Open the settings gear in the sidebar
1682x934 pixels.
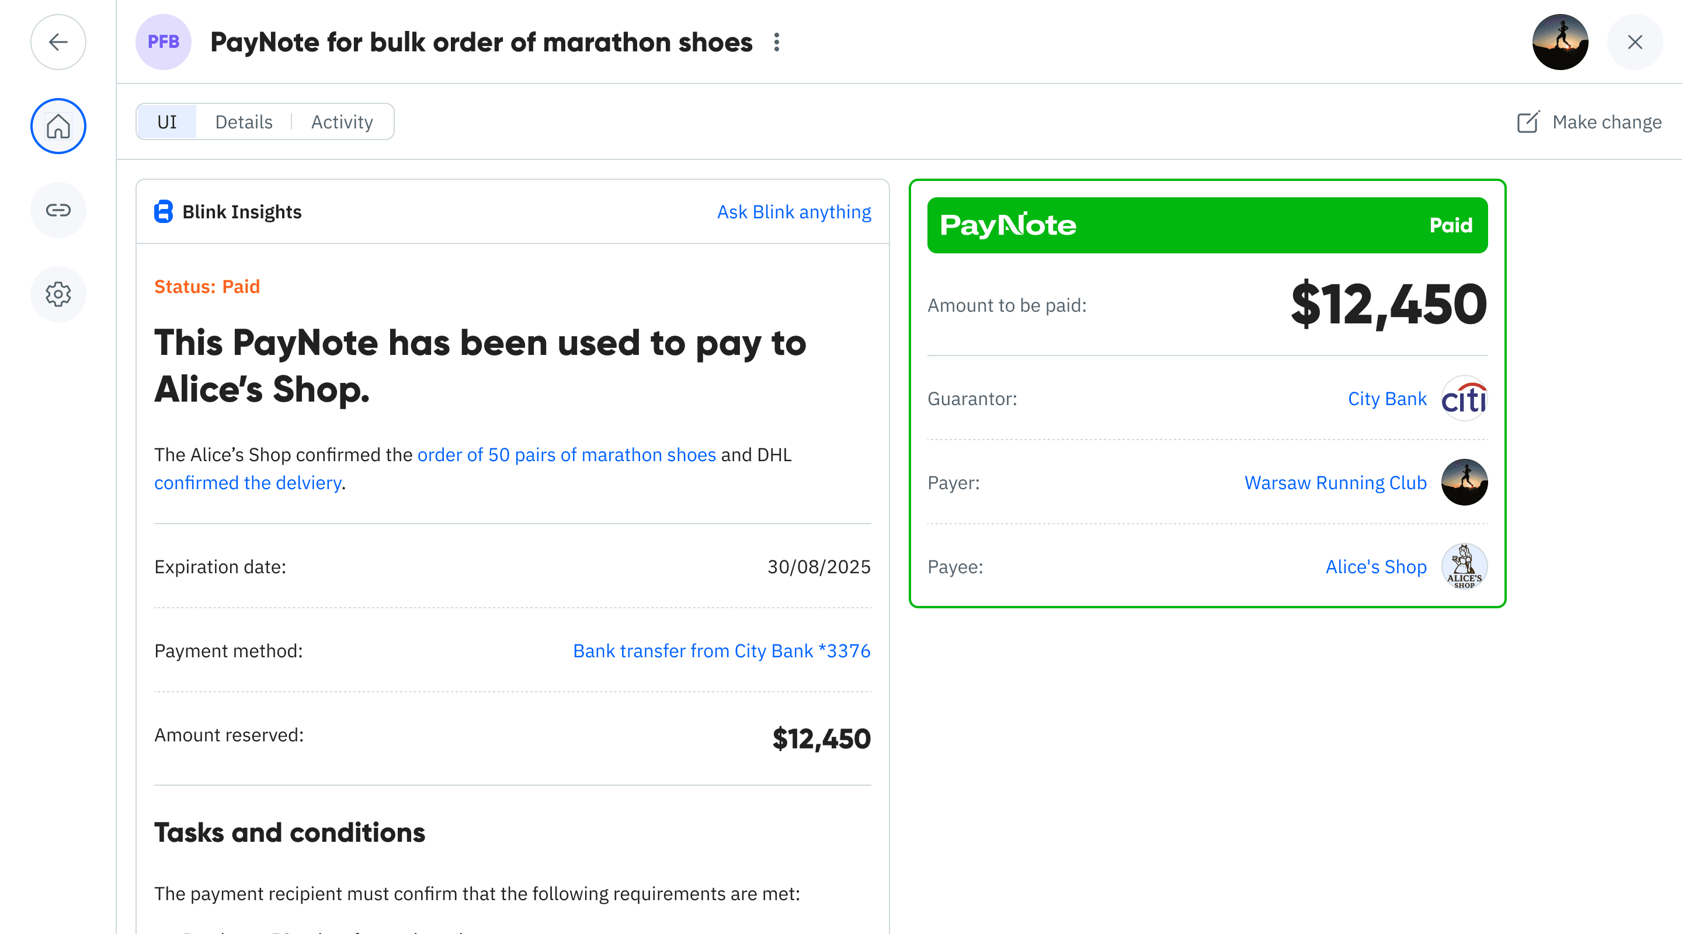[x=58, y=294]
